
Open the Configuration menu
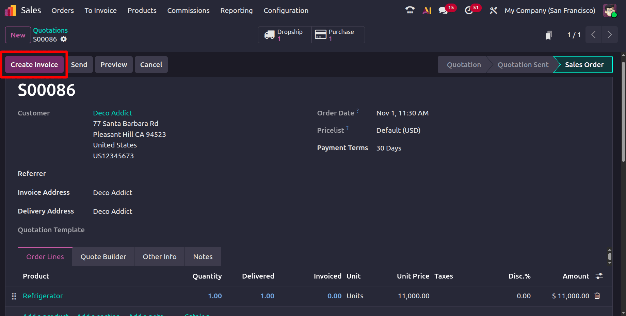286,10
